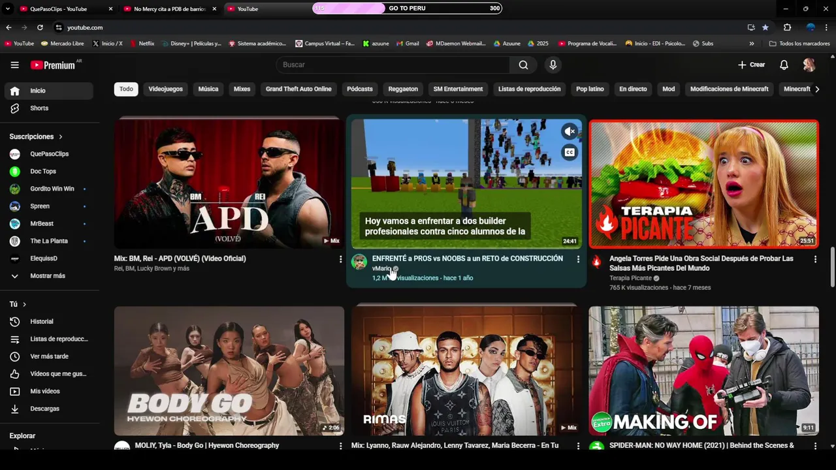The image size is (836, 470).
Task: Open Descargas in sidebar
Action: [x=49, y=409]
